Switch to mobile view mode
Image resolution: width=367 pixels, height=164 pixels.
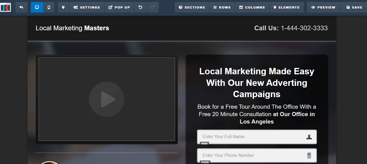click(x=49, y=7)
